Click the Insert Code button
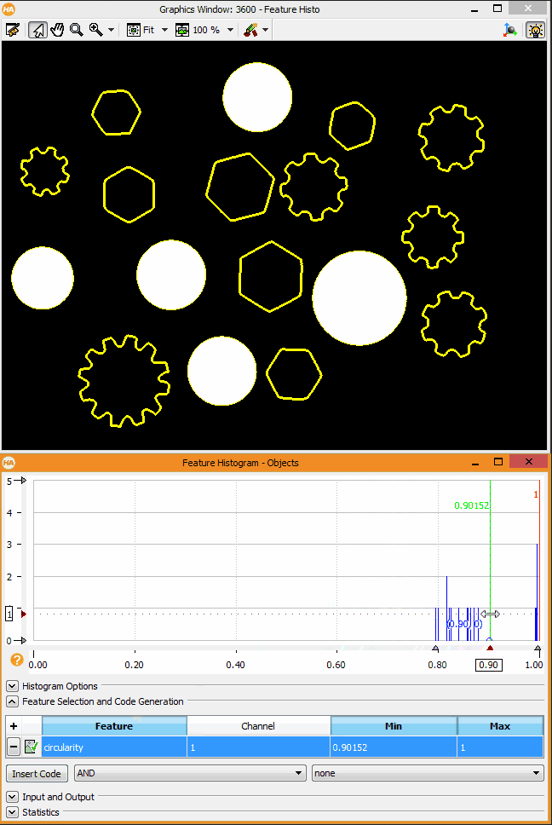This screenshot has width=552, height=825. (37, 774)
